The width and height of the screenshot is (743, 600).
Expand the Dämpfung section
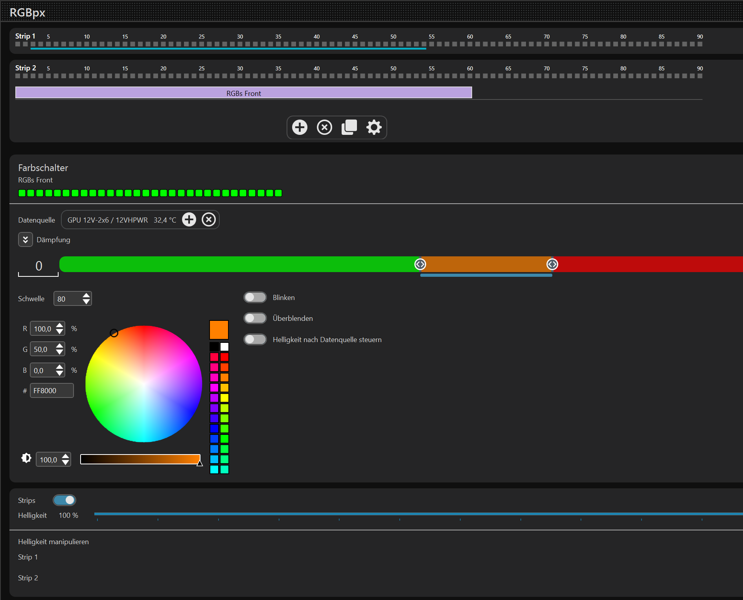26,239
